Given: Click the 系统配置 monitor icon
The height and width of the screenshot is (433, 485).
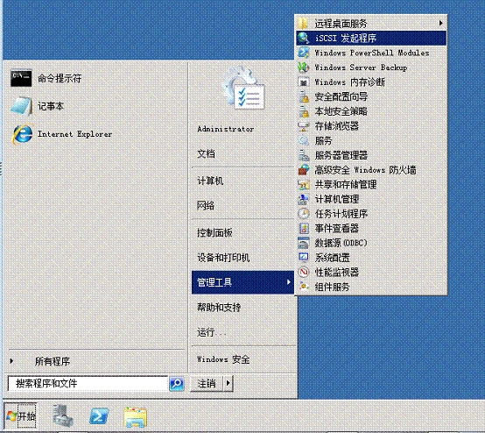Looking at the screenshot, I should (x=304, y=258).
